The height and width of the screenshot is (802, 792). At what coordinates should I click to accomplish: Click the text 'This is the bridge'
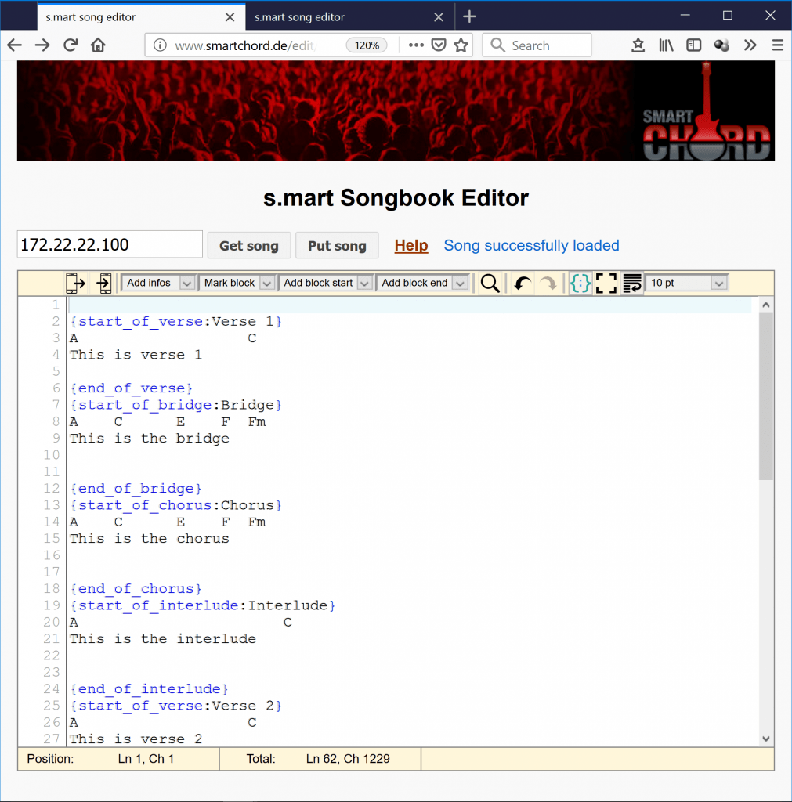(150, 439)
